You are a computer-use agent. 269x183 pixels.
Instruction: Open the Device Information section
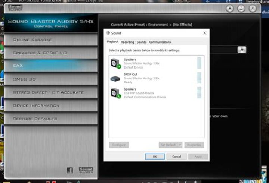click(x=51, y=105)
